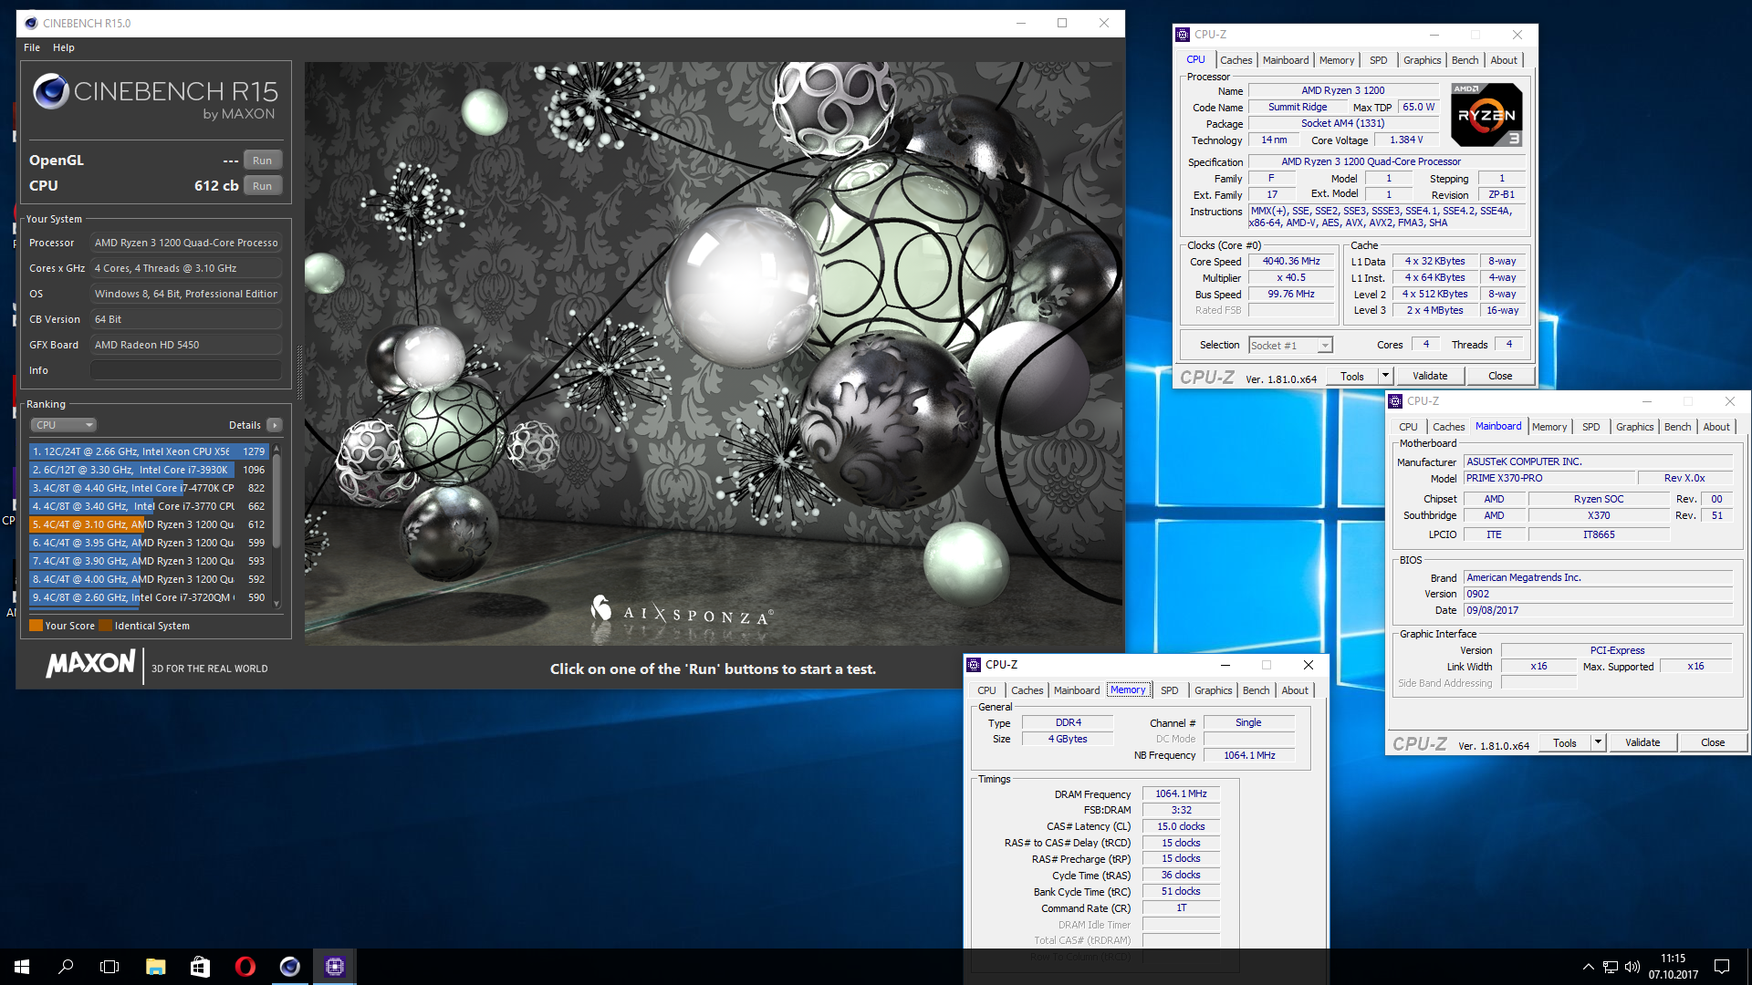Click Core Speed value 4040.36 MHz
1752x985 pixels.
tap(1291, 262)
